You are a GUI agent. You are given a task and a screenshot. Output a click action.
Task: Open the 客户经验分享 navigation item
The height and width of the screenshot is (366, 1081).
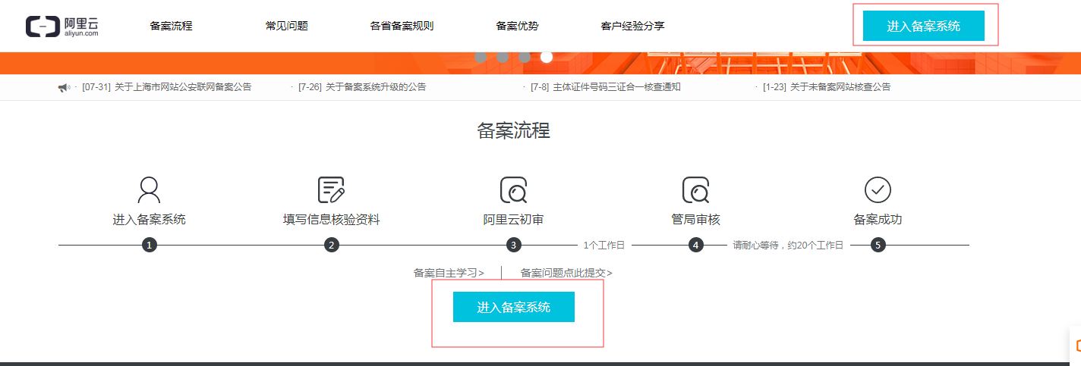[x=632, y=26]
